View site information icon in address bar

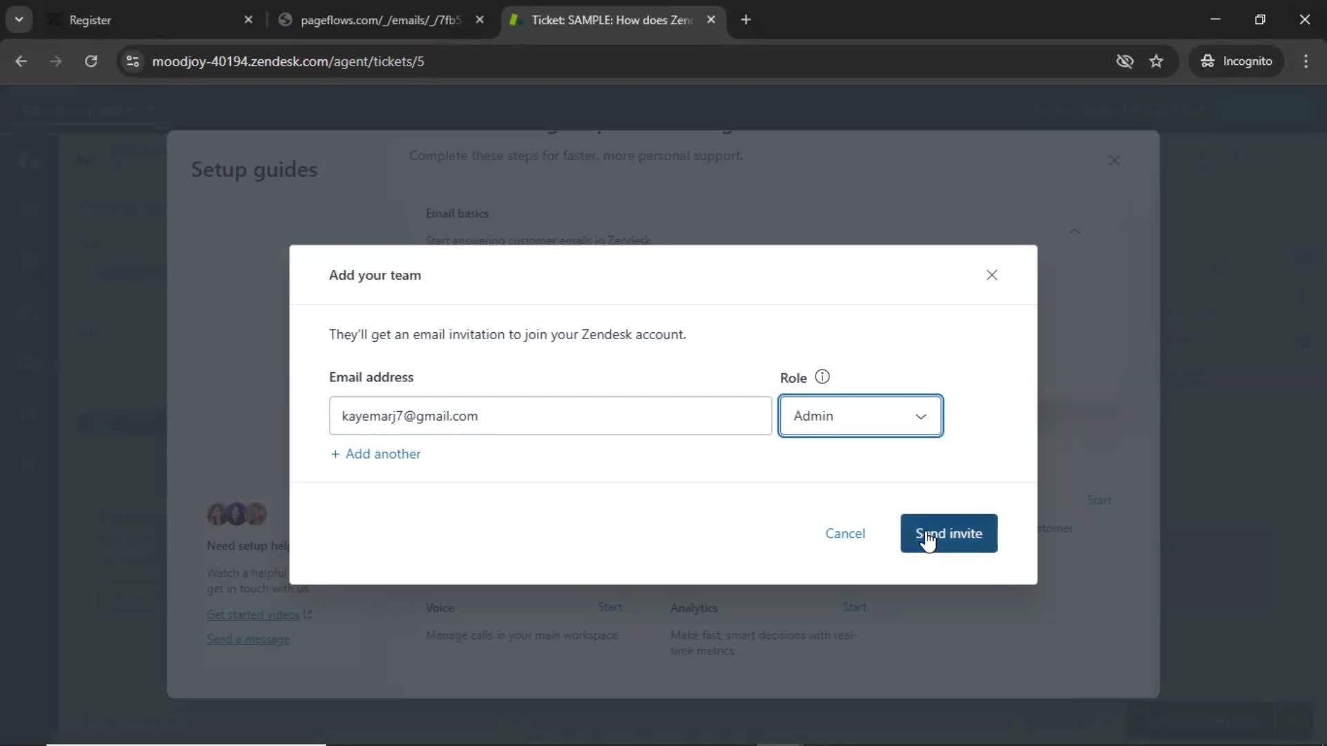[133, 61]
